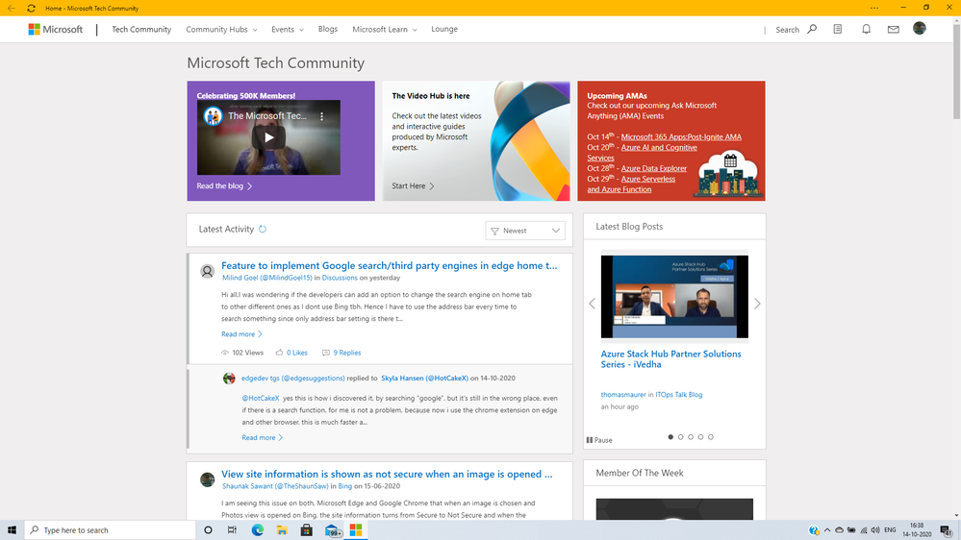Screen dimensions: 961x540
Task: Click Shaunak Sawant's avatar
Action: (x=207, y=479)
